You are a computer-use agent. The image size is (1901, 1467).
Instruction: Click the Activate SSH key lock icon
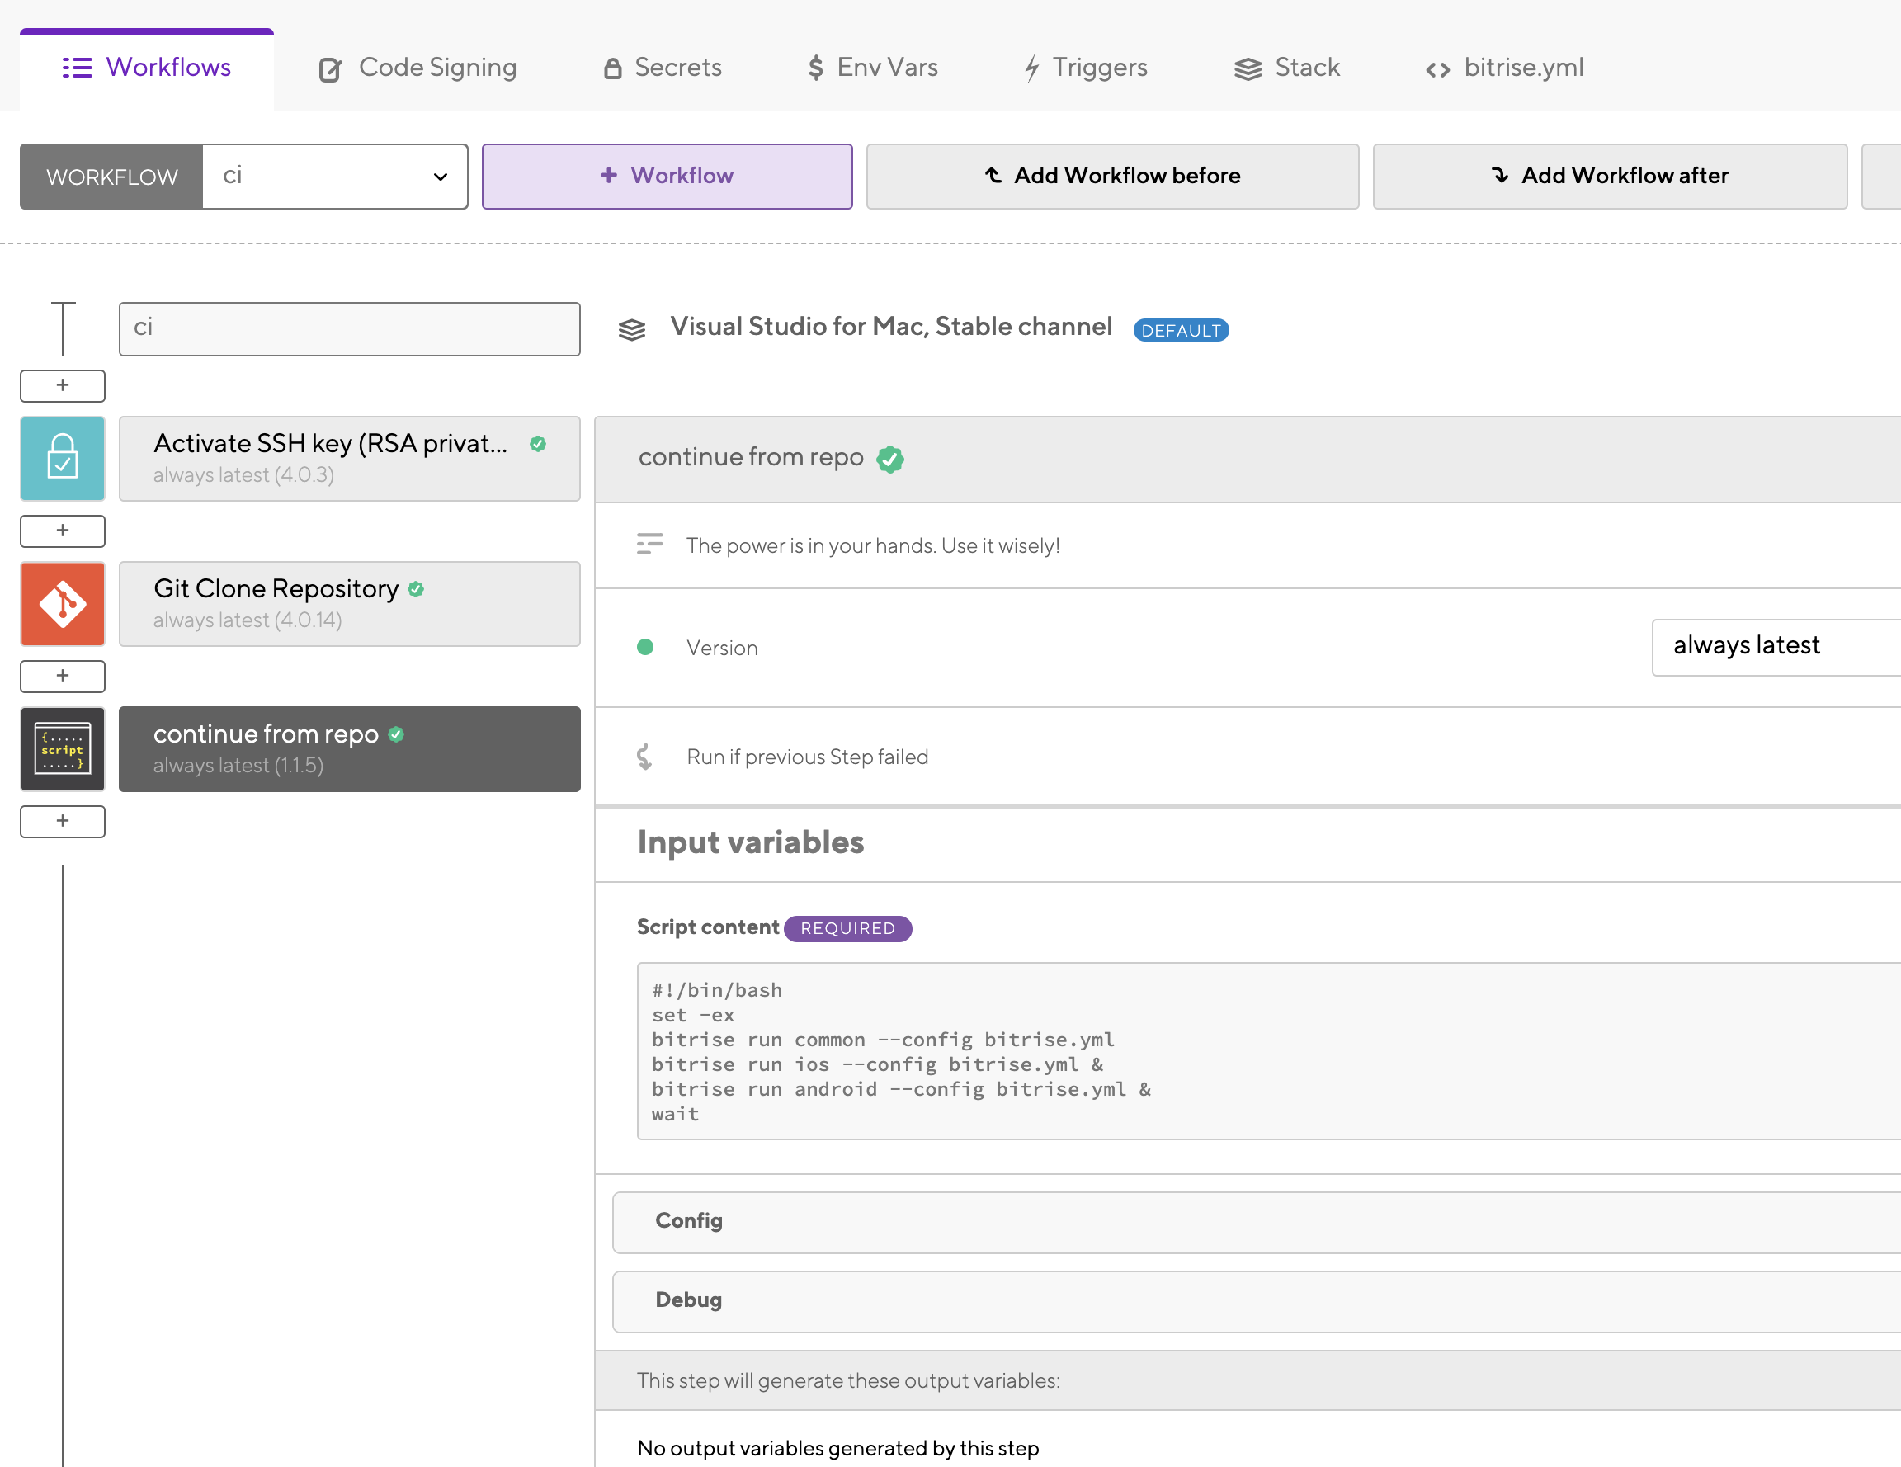[x=63, y=458]
